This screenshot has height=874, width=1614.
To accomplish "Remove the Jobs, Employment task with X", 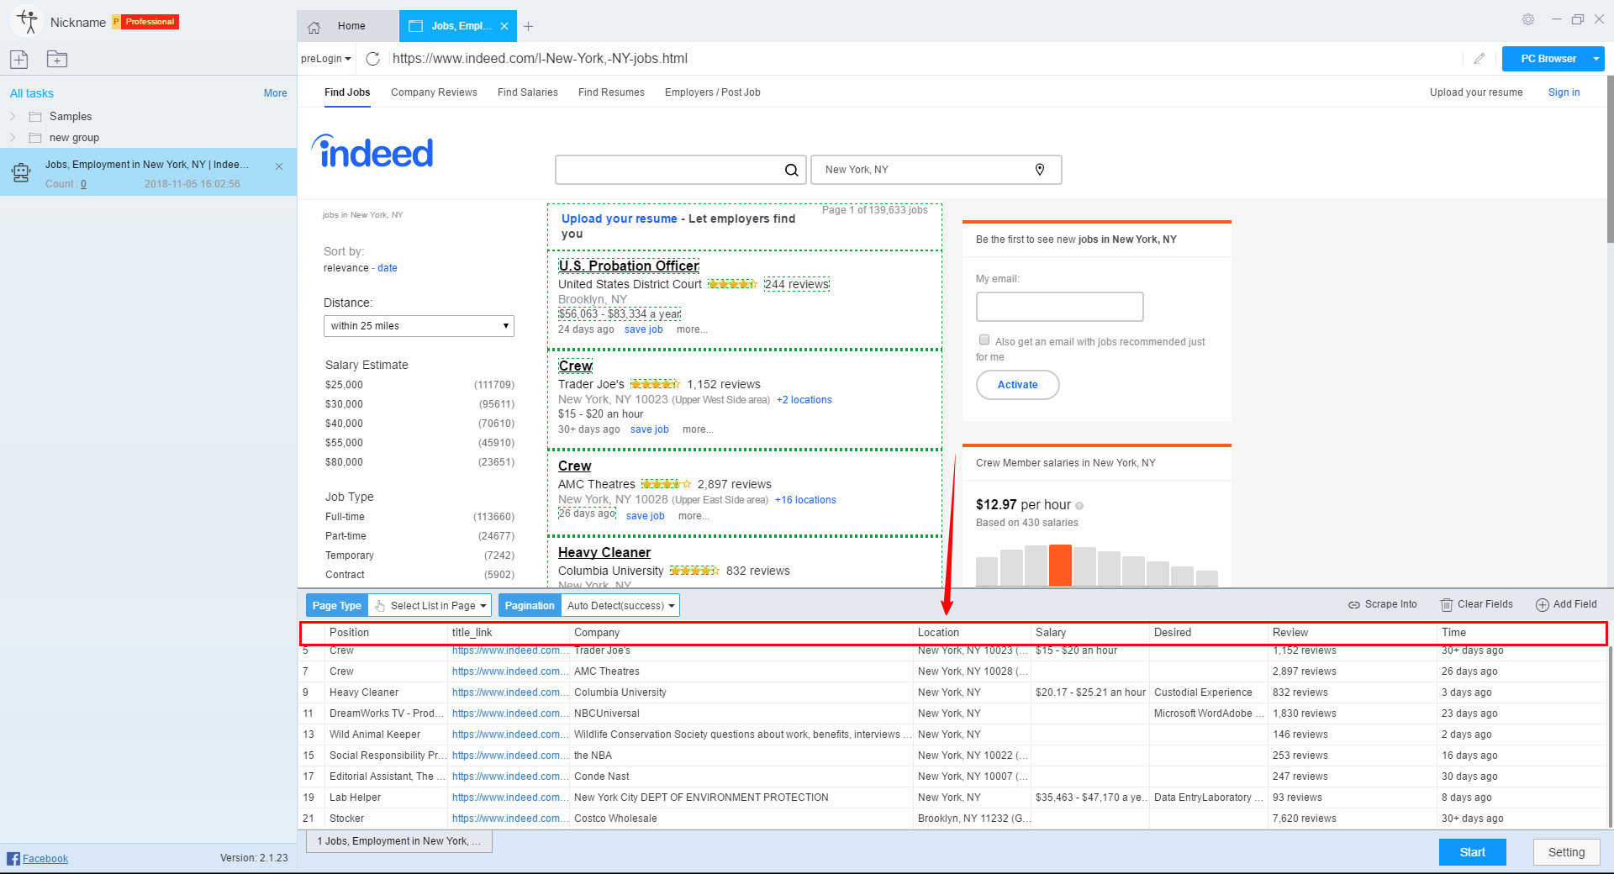I will click(279, 166).
